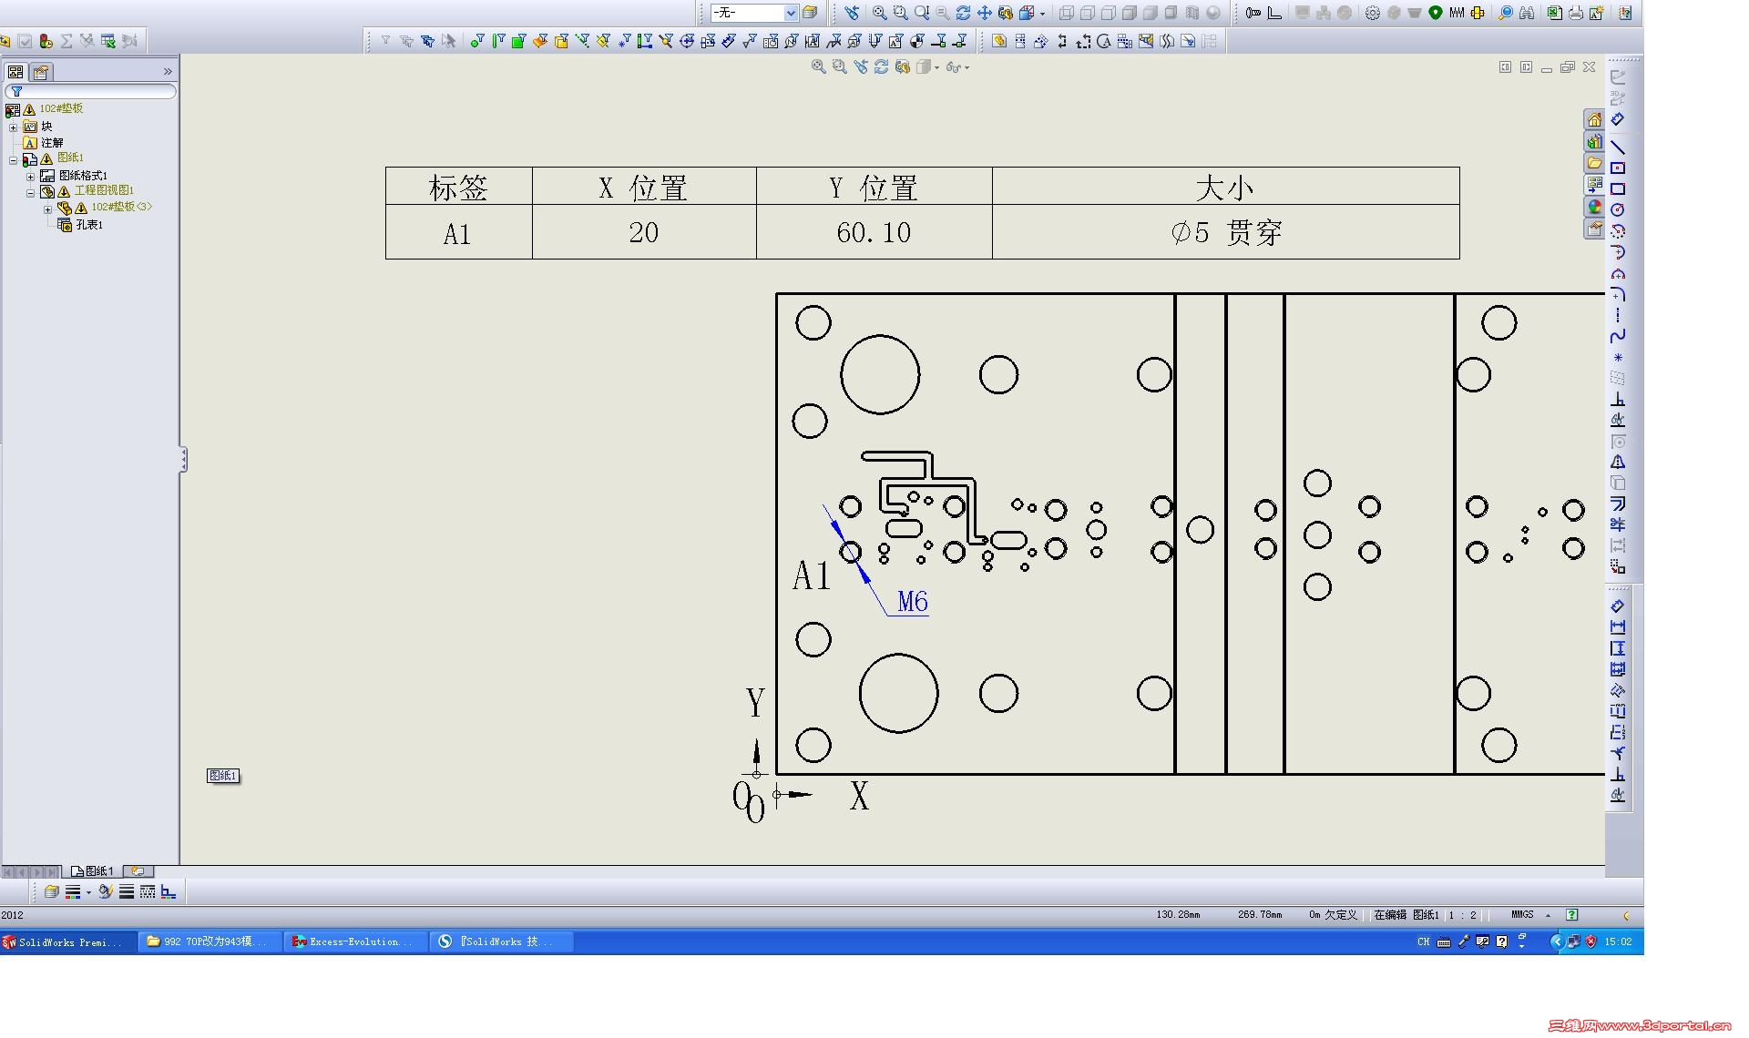1749x1038 pixels.
Task: Select the Circle sketch tool
Action: tap(1618, 209)
